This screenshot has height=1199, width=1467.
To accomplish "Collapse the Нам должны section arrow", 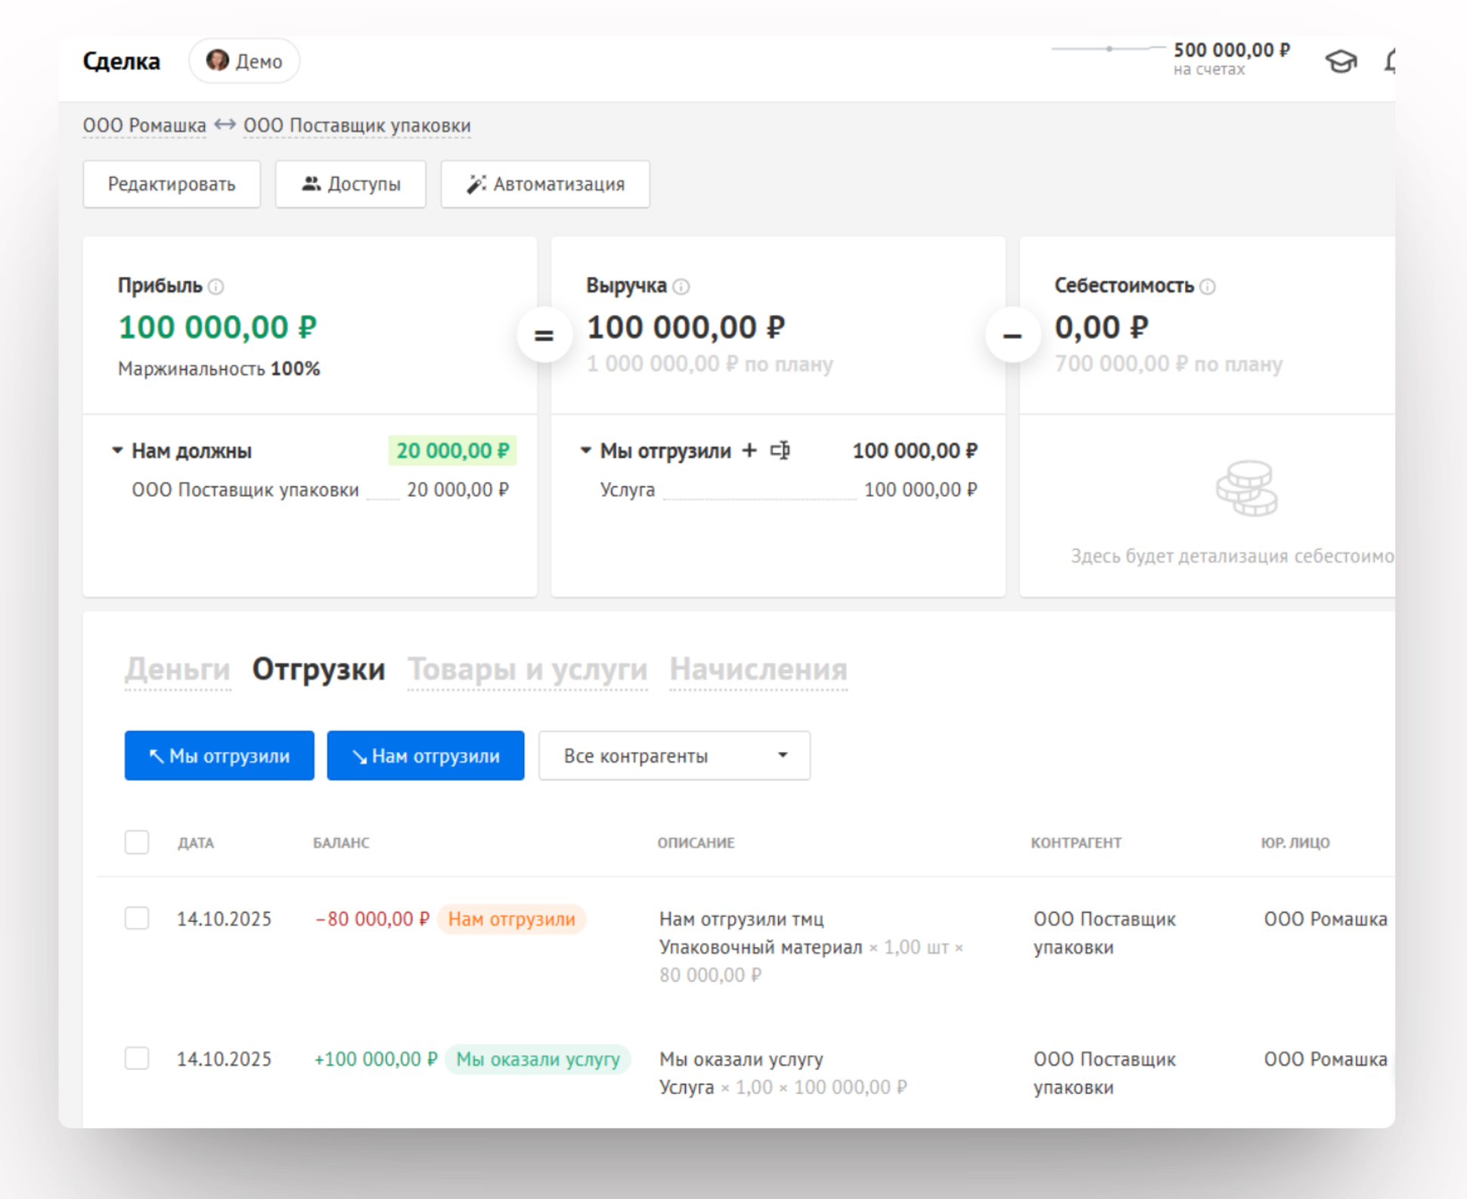I will (x=117, y=451).
